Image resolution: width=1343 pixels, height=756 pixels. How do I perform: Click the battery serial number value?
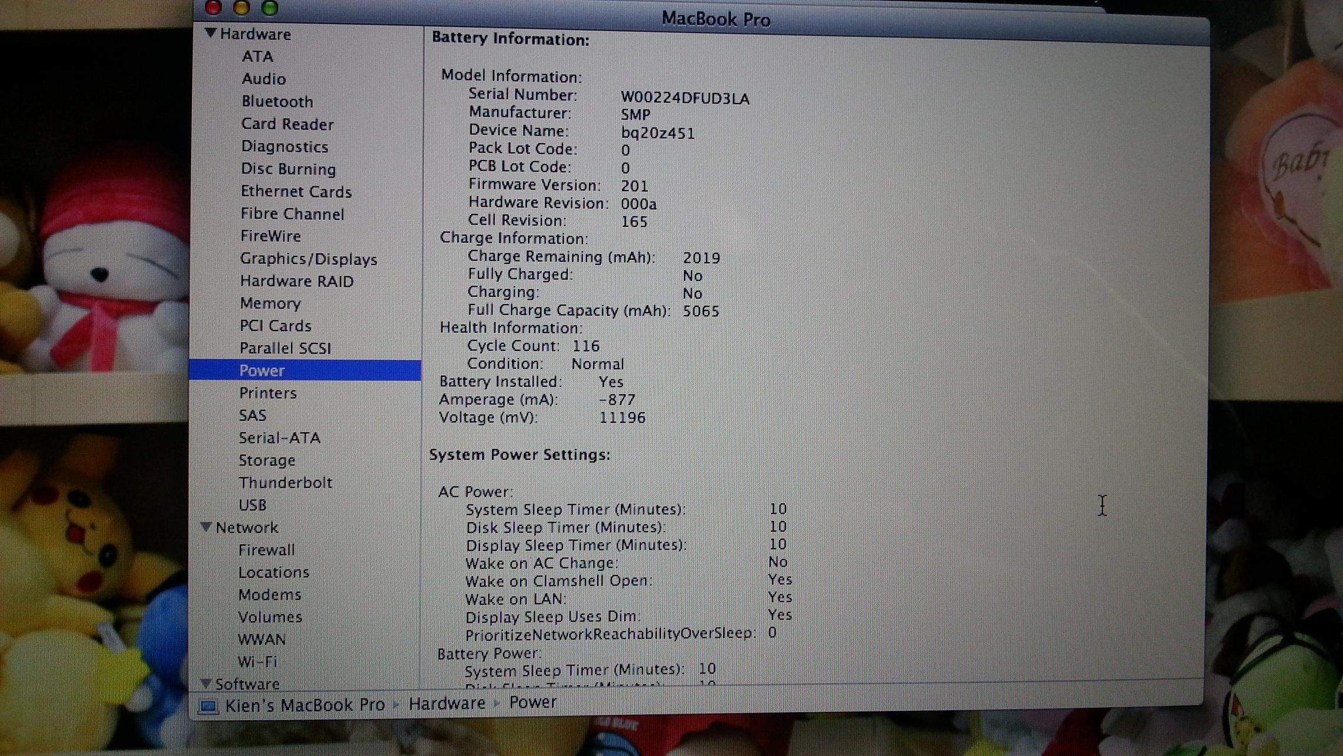tap(685, 98)
